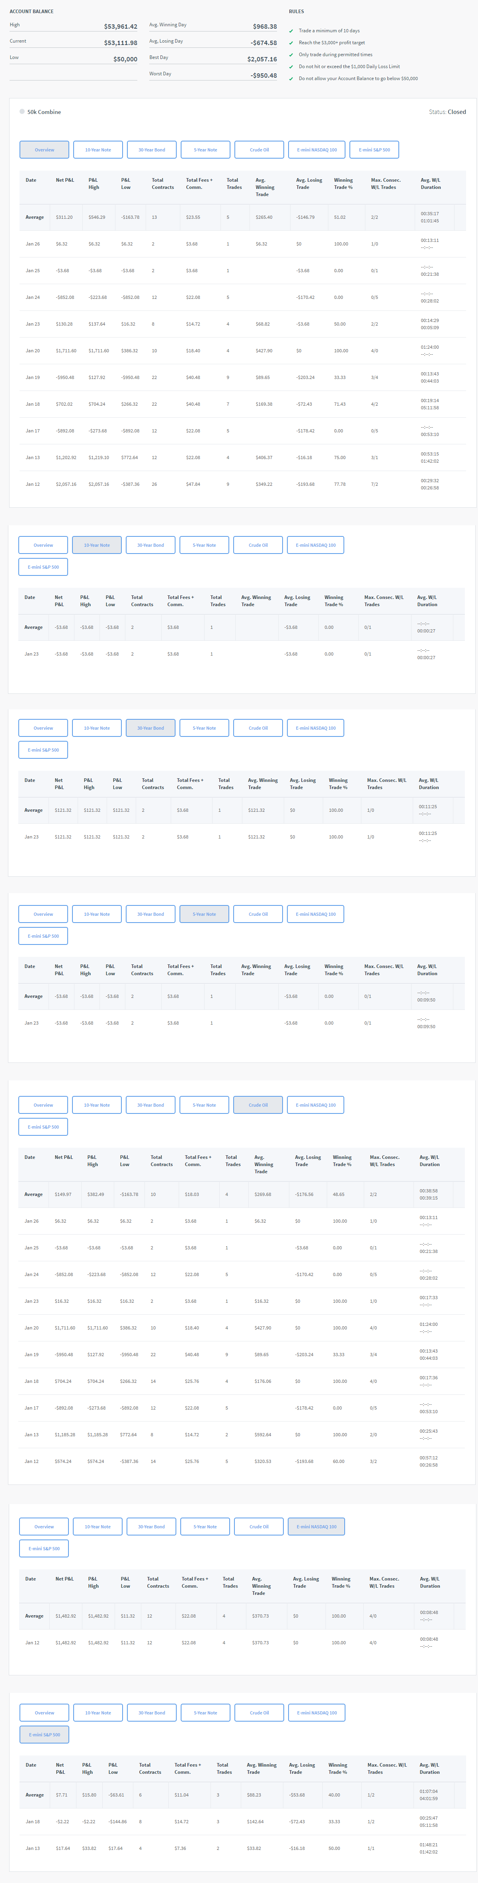Viewport: 478px width, 1883px height.
Task: Click the High account balance value $53,961.42
Action: [x=121, y=26]
